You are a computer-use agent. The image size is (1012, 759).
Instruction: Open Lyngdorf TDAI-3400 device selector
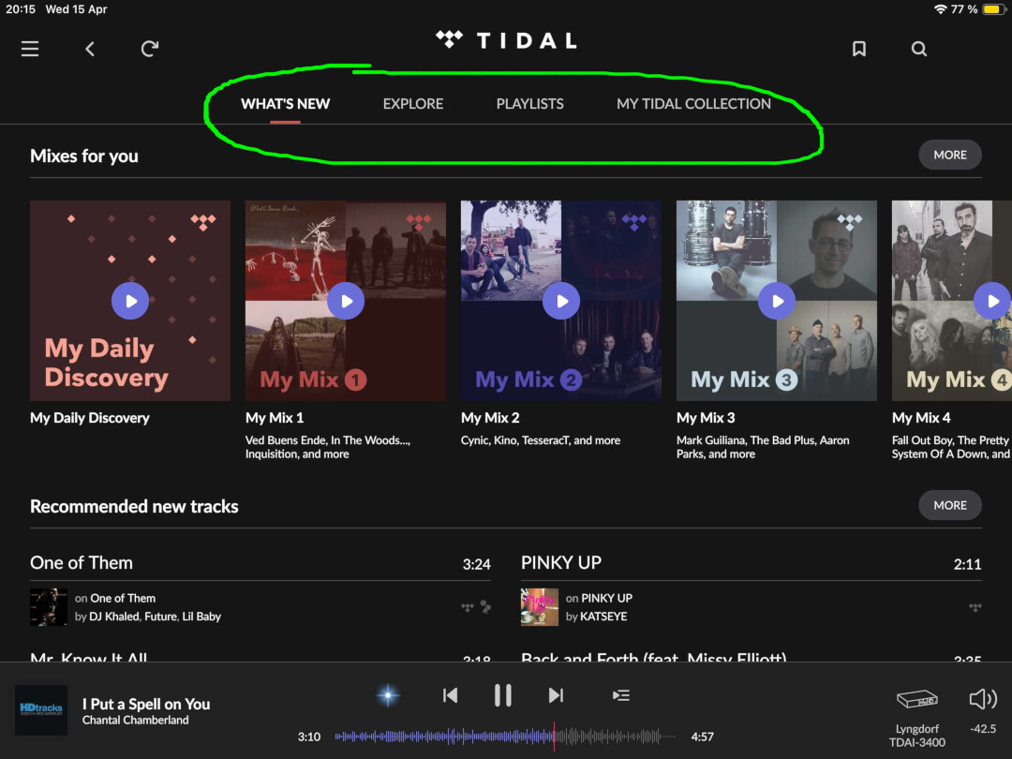pos(917,718)
